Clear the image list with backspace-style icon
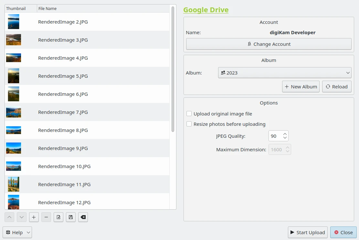The height and width of the screenshot is (240, 359). [83, 217]
